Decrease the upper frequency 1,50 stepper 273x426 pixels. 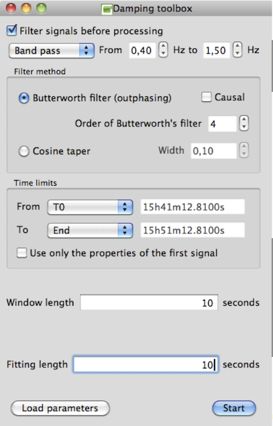[x=237, y=54]
